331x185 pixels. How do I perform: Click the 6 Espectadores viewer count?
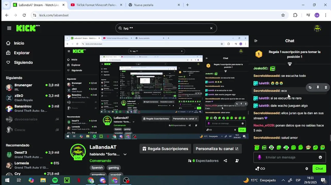click(x=203, y=161)
